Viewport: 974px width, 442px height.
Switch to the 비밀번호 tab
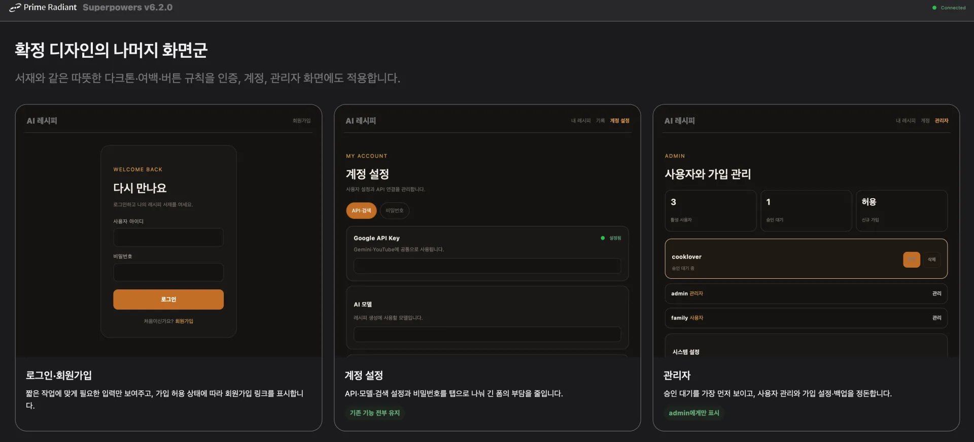pyautogui.click(x=394, y=210)
